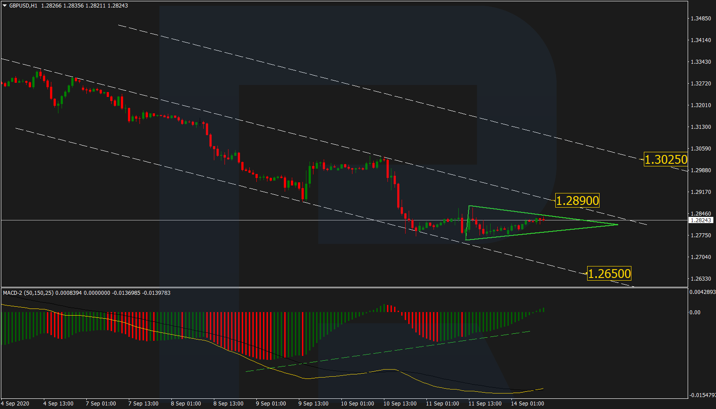Click the time label 8 Sep 01:00
The image size is (716, 409).
(186, 404)
